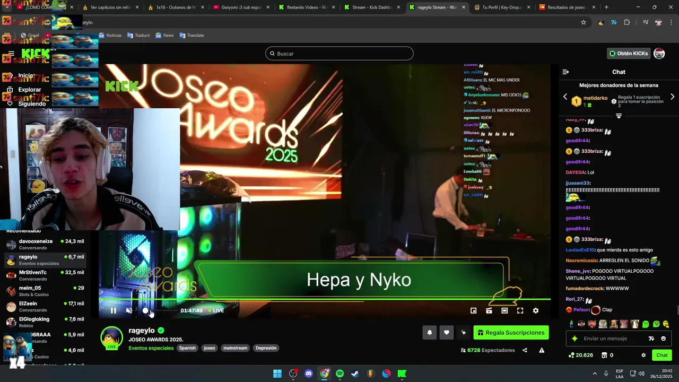Enter fullscreen mode in player
679x382 pixels.
click(520, 310)
